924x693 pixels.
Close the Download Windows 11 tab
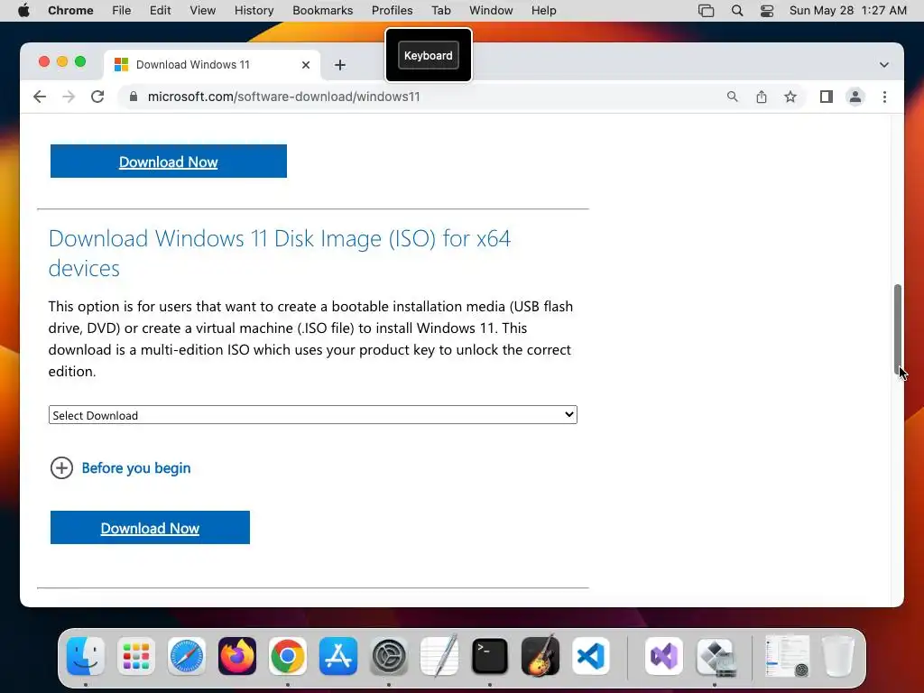(x=306, y=65)
